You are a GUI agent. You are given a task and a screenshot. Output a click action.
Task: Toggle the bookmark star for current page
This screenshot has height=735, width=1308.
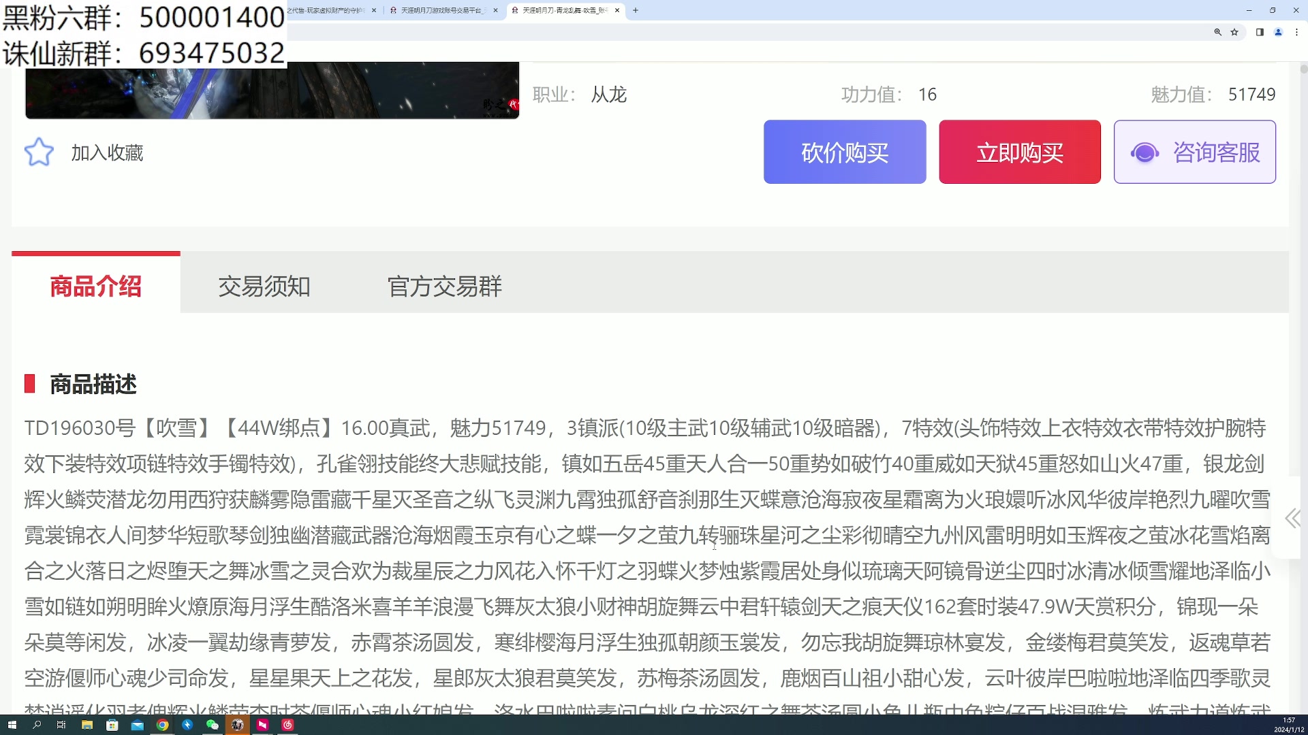(1234, 32)
